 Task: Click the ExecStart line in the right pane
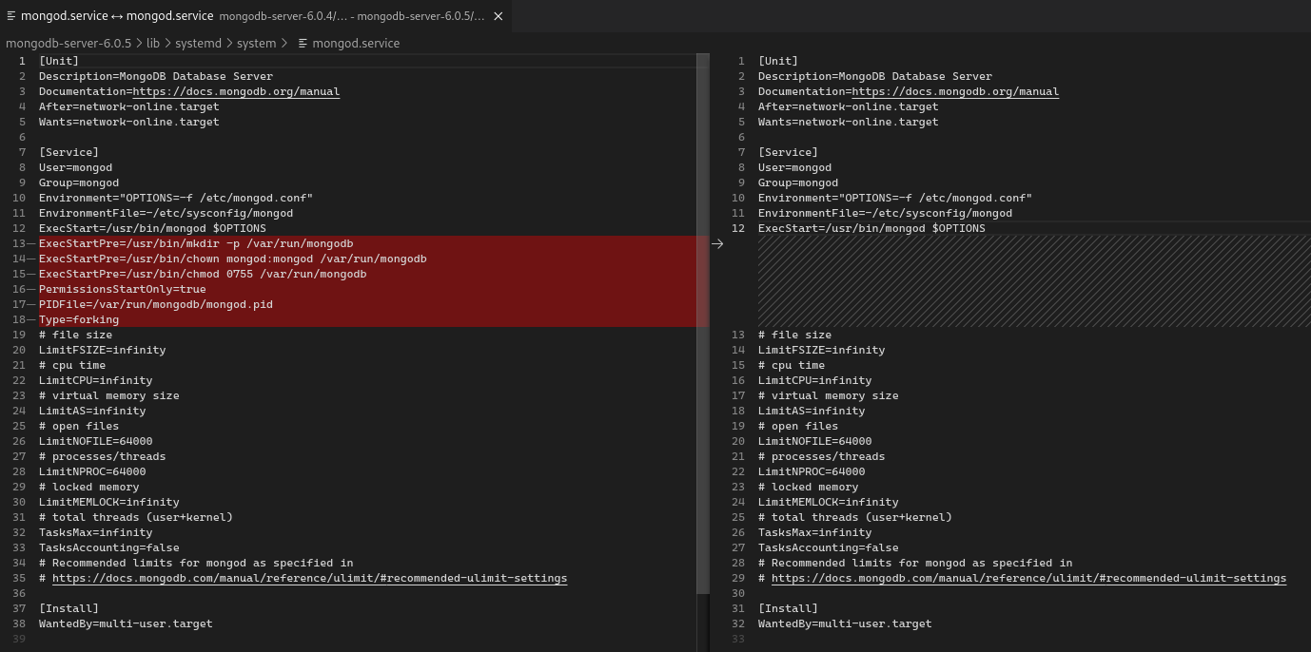point(871,228)
